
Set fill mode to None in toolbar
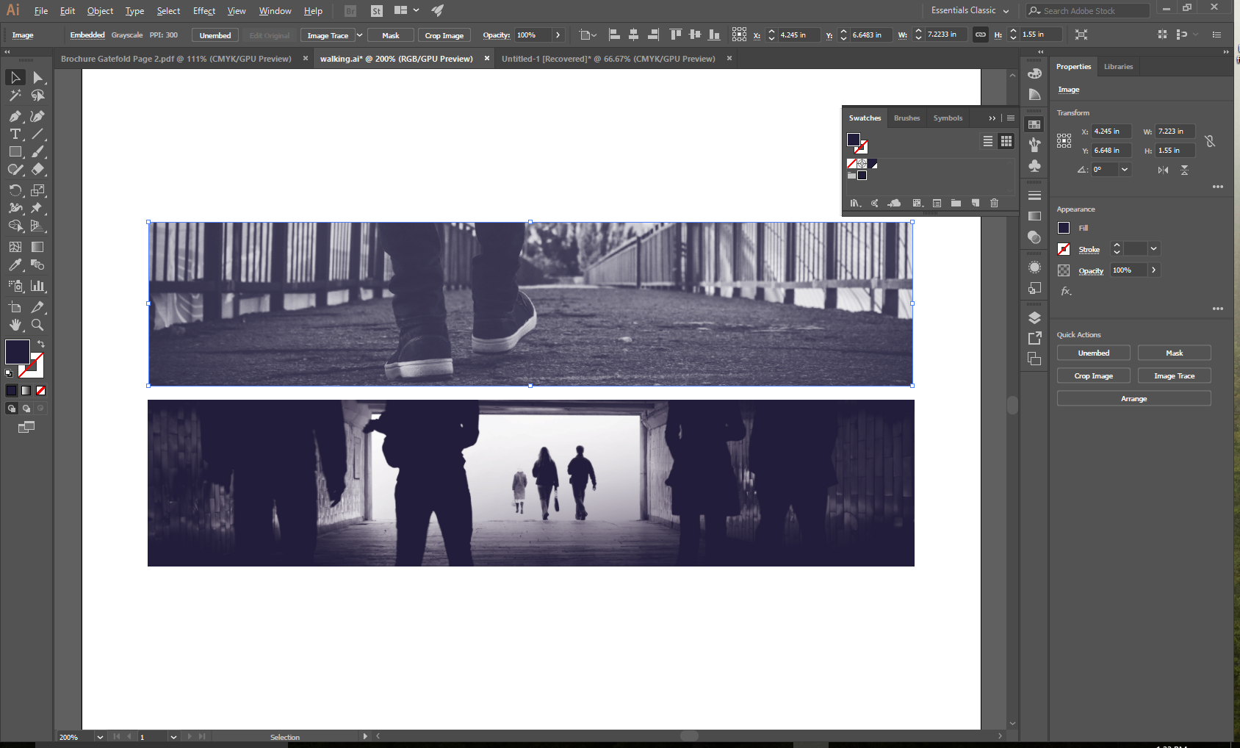click(41, 391)
